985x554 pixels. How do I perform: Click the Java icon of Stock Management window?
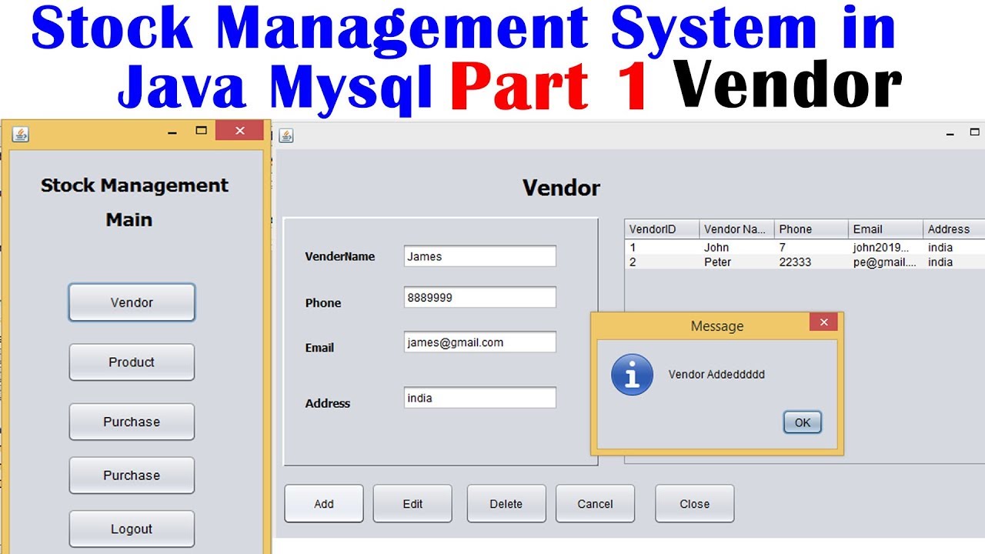21,135
